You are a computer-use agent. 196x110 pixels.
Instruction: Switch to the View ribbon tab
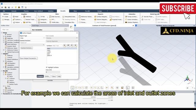75,11
